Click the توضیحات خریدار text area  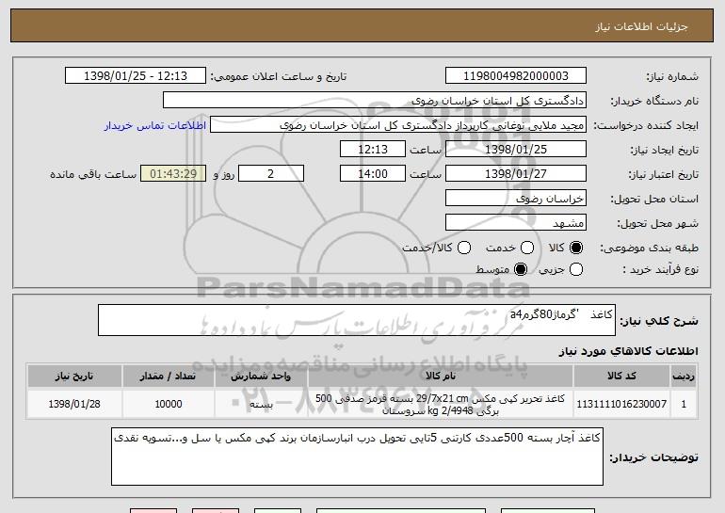[x=357, y=457]
